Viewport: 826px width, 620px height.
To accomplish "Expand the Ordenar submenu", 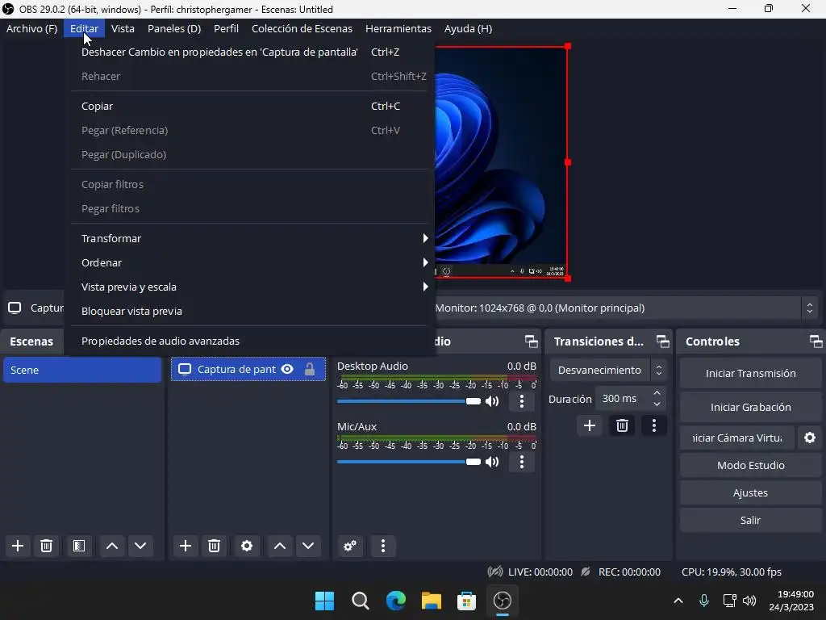I will tap(253, 262).
